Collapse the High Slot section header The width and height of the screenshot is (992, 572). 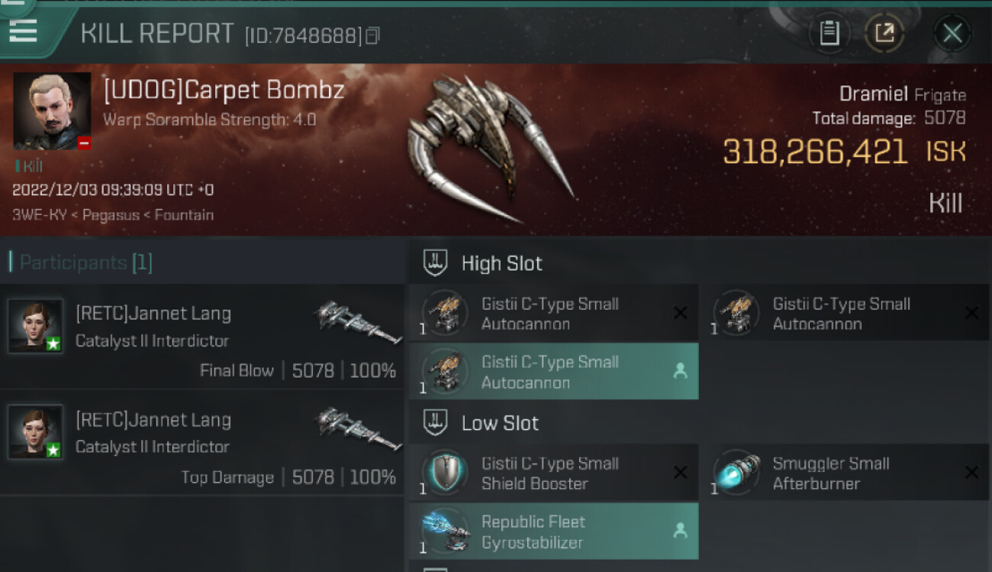483,264
